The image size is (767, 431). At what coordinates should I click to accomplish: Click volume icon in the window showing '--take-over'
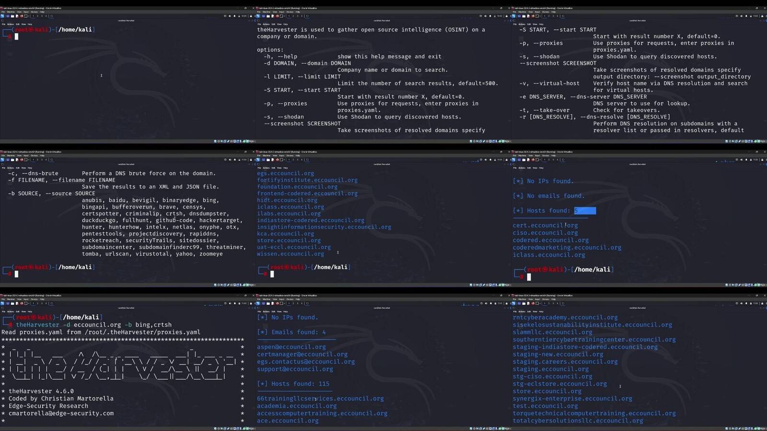[741, 16]
